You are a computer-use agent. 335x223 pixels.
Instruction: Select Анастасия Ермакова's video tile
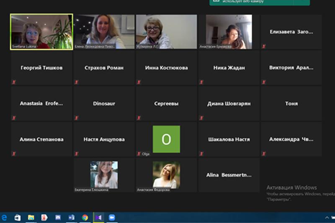229,32
